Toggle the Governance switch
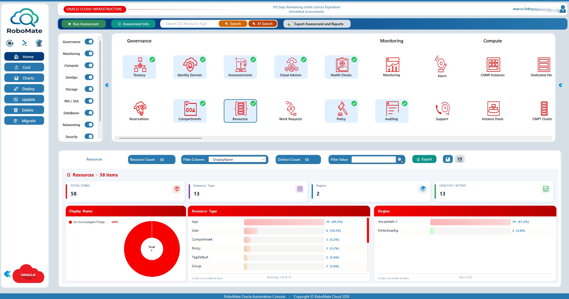This screenshot has height=299, width=569. point(89,42)
